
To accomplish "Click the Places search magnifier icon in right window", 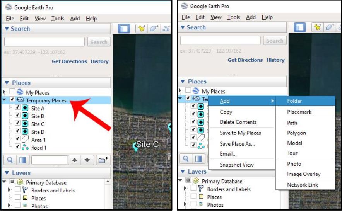I will click(186, 159).
